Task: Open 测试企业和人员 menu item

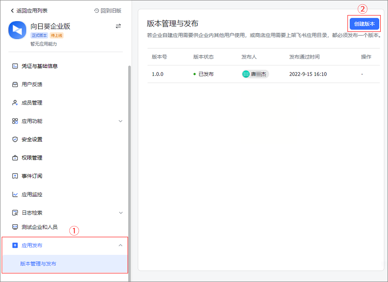Action: pyautogui.click(x=39, y=227)
